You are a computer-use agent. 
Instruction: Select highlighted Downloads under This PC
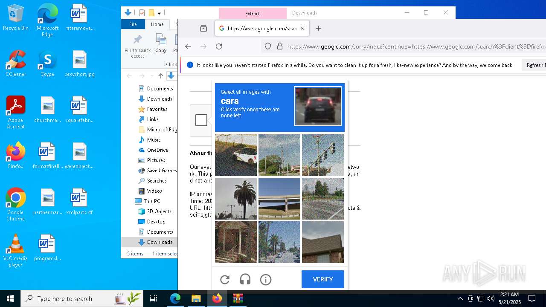[x=160, y=242]
